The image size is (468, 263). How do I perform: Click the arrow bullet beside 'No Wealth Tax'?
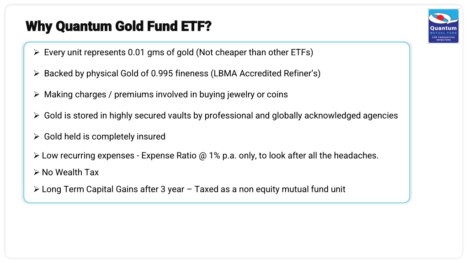(x=37, y=172)
